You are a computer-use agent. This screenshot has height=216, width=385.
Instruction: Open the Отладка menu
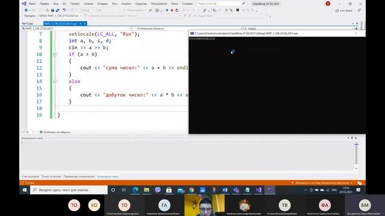click(x=102, y=4)
